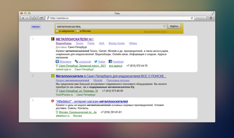
Task: Open the rodonit-spb.ru domain link
Action: tap(63, 69)
